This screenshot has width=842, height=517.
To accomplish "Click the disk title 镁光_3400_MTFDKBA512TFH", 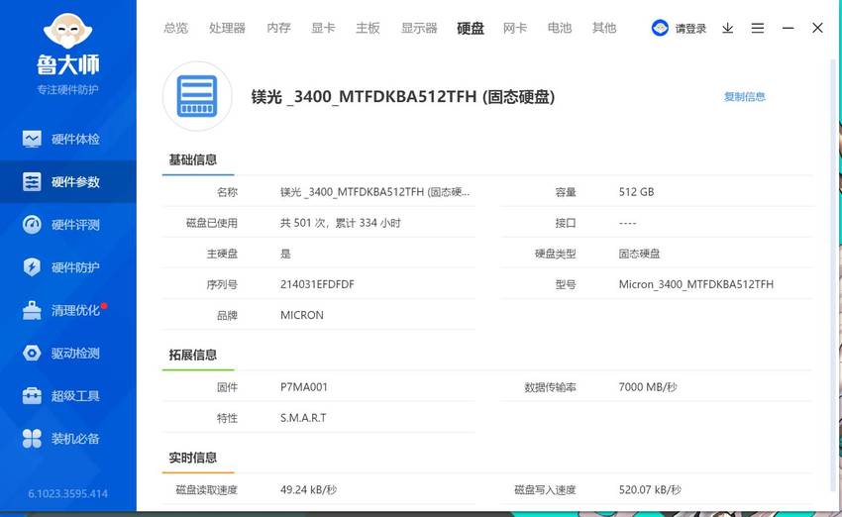I will coord(403,97).
